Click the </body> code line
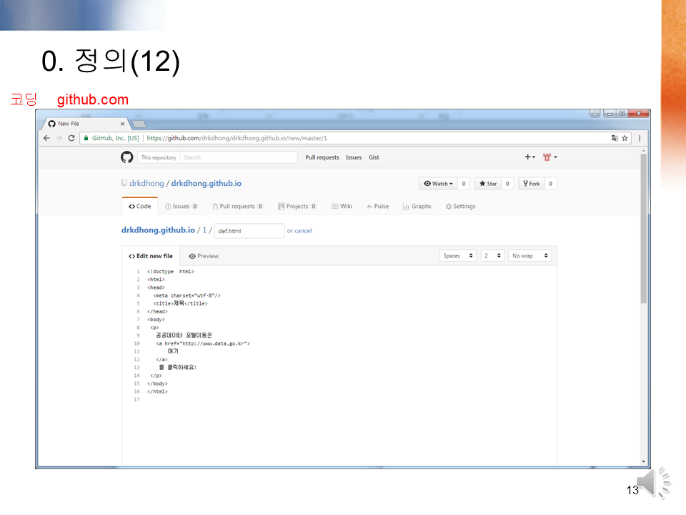686x515 pixels. coord(157,383)
